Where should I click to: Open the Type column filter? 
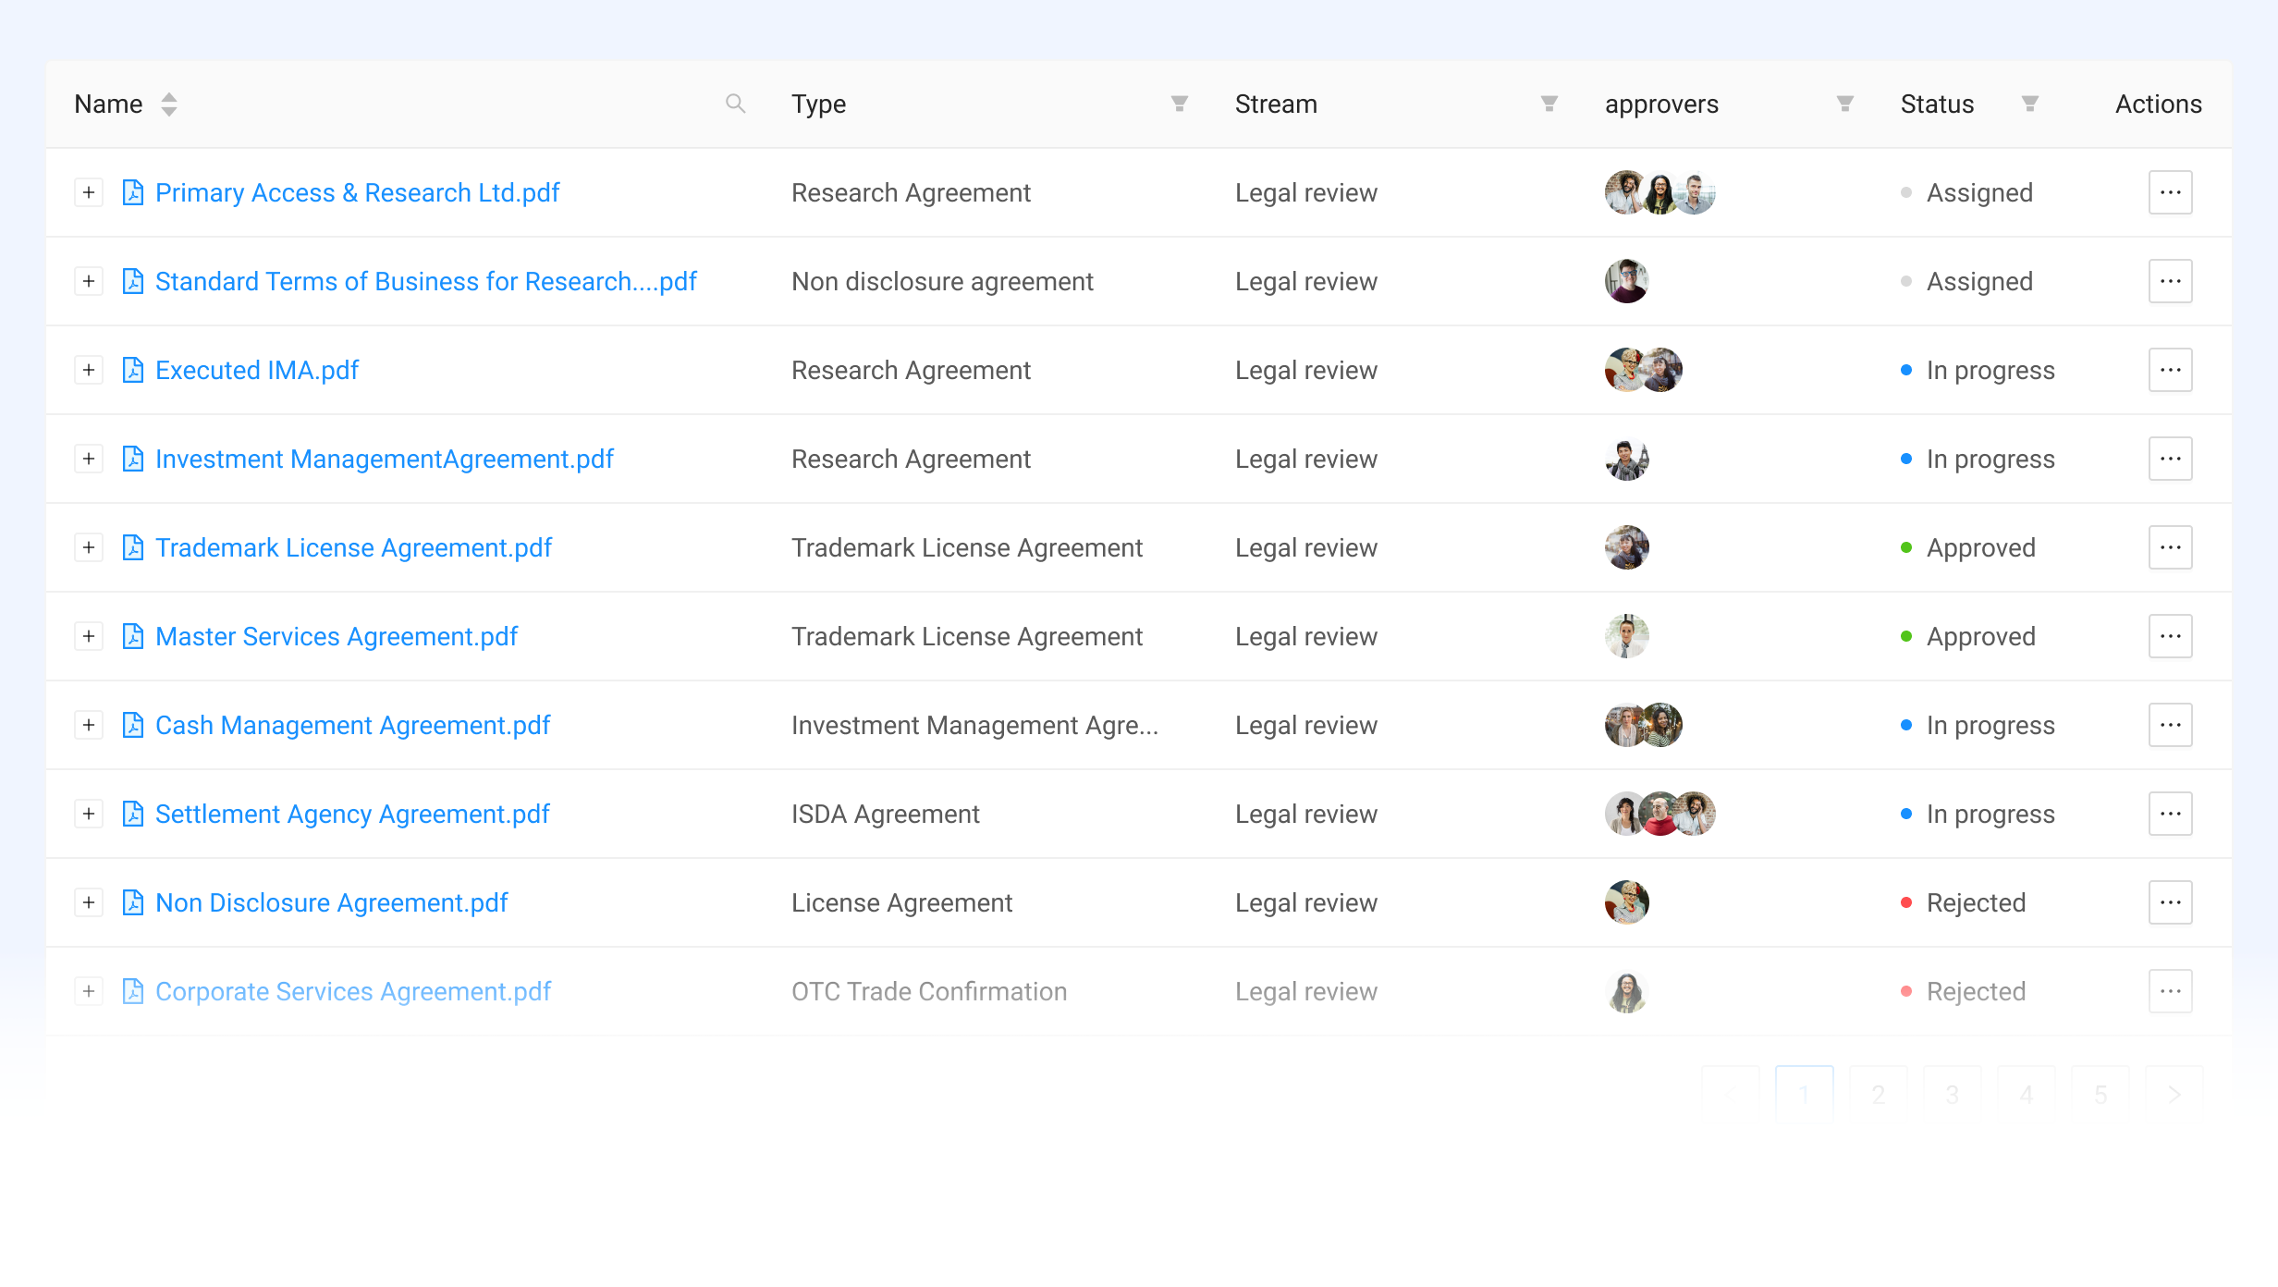click(1179, 104)
